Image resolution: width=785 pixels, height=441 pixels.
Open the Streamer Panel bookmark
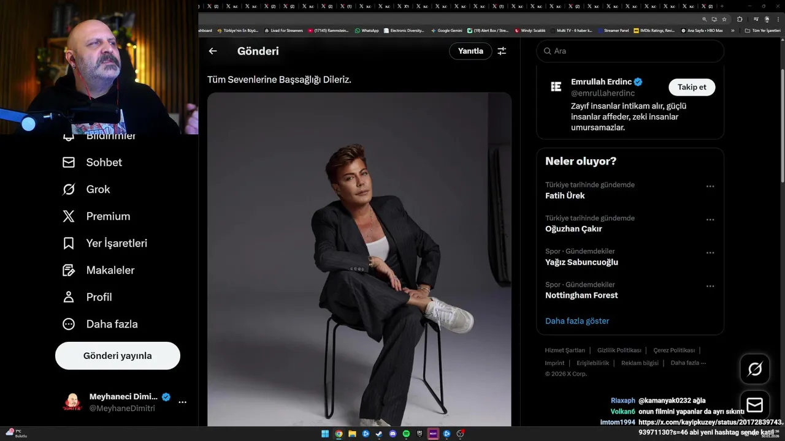pos(613,30)
